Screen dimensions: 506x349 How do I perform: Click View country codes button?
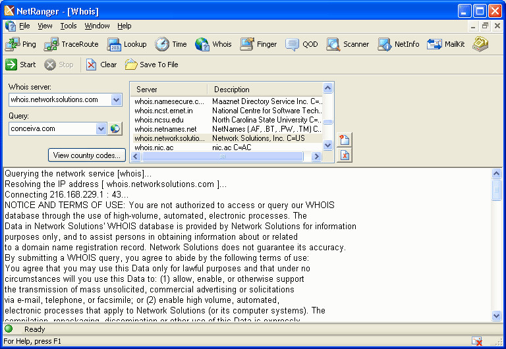(87, 155)
